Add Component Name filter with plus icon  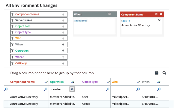coord(63,14)
